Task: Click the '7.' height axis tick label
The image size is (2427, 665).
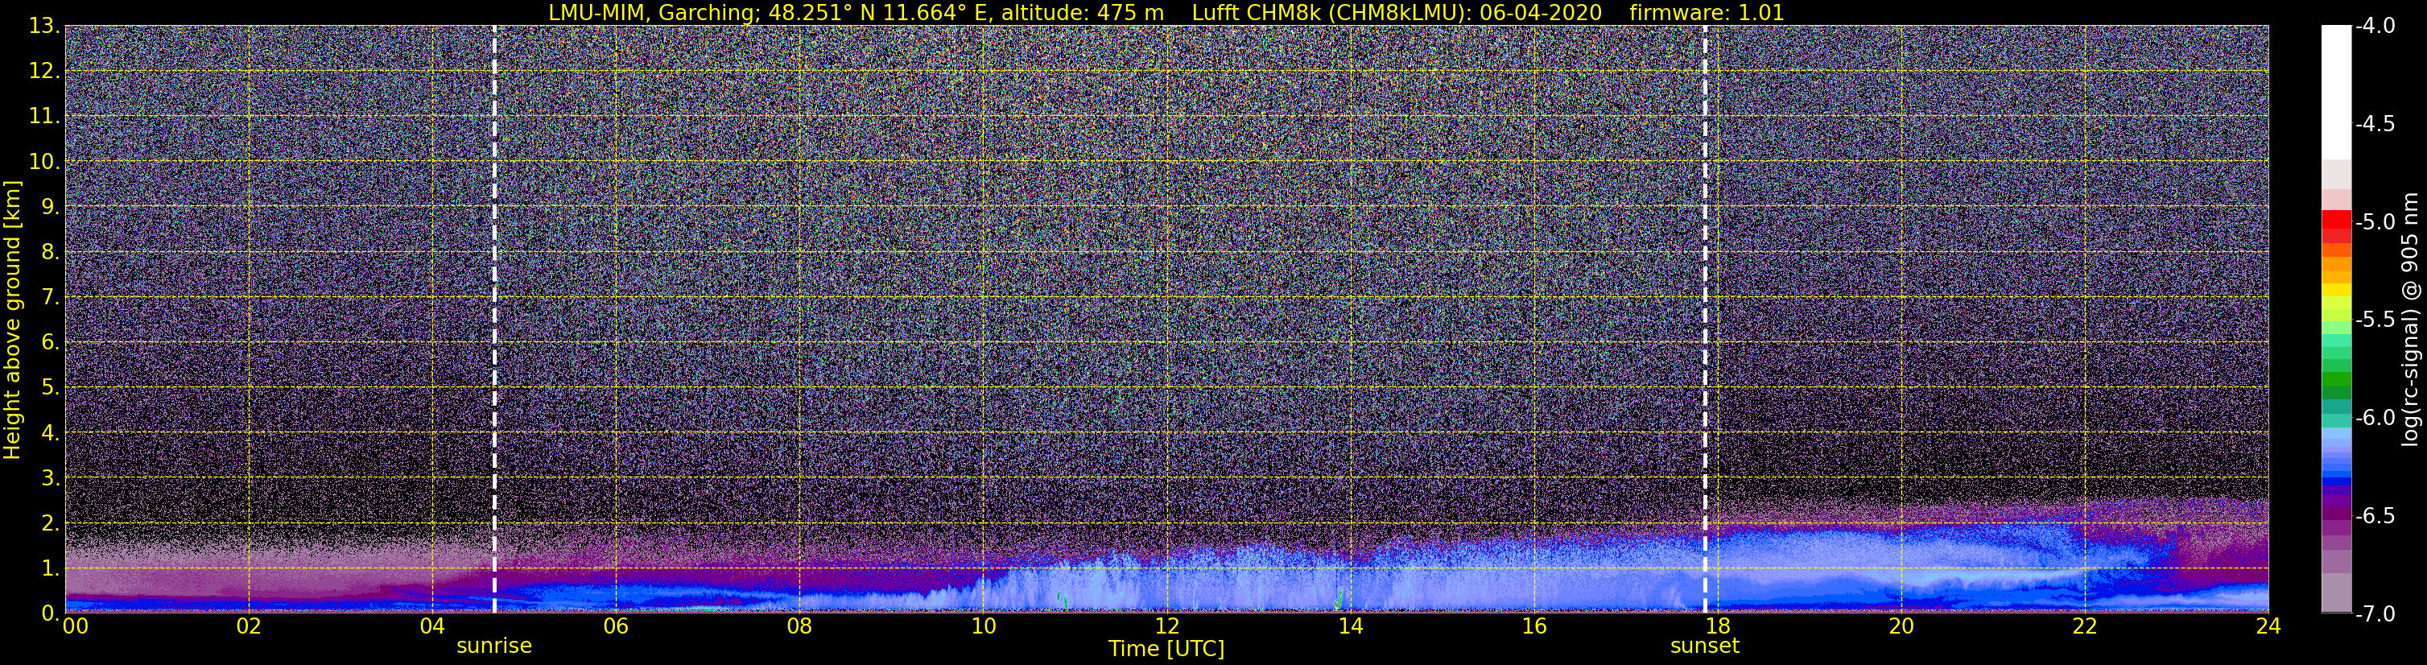Action: pyautogui.click(x=50, y=297)
